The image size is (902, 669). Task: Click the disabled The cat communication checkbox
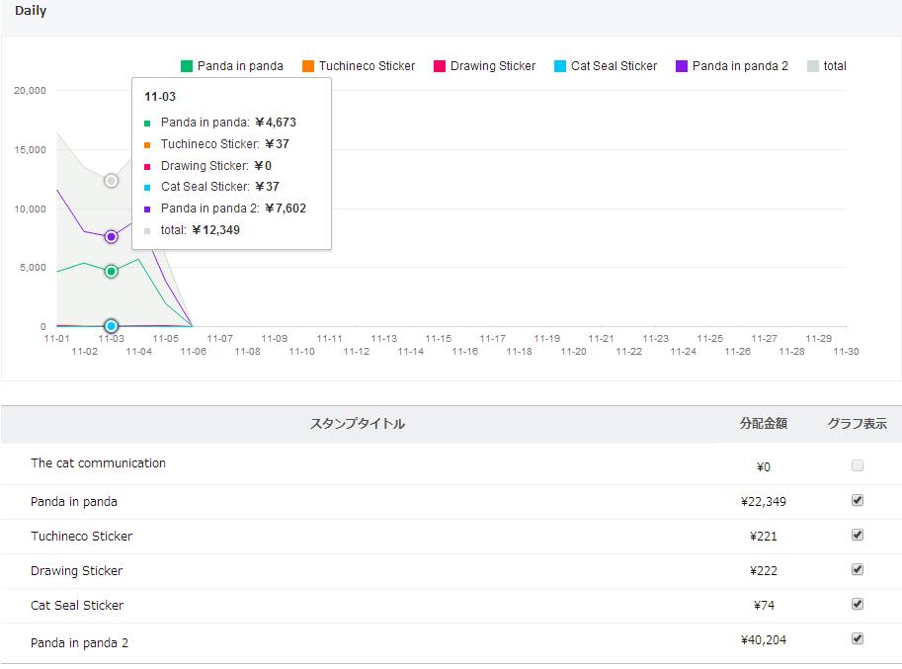858,465
